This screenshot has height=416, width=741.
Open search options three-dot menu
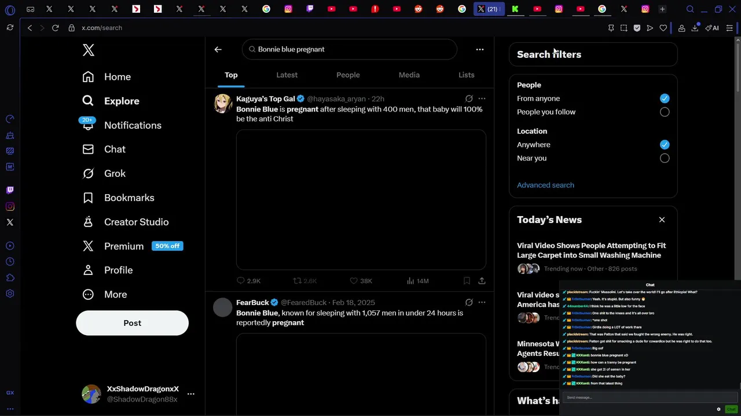tap(479, 50)
